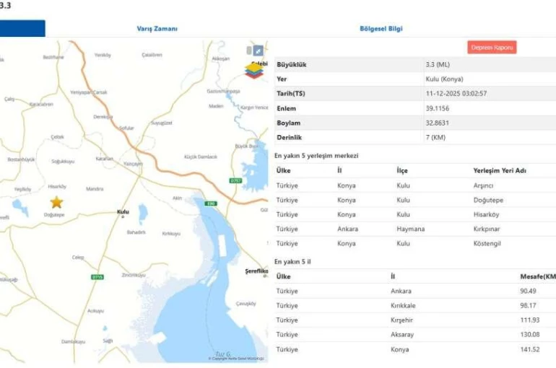Switch to the Varış Zamanı tab

point(157,29)
